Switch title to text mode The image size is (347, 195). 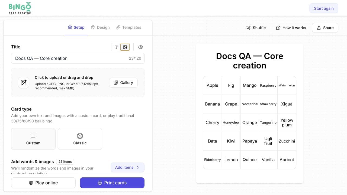click(x=116, y=47)
